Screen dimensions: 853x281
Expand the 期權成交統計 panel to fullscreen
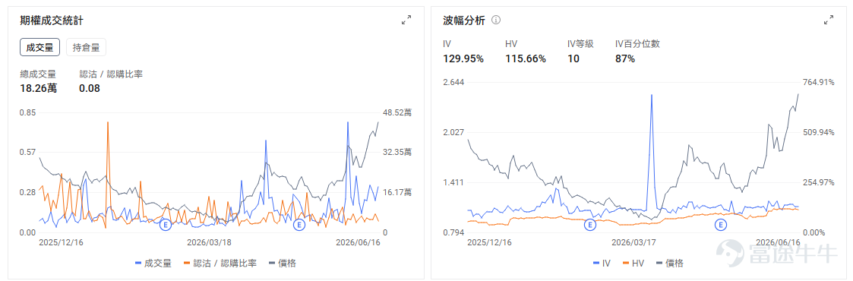[406, 21]
